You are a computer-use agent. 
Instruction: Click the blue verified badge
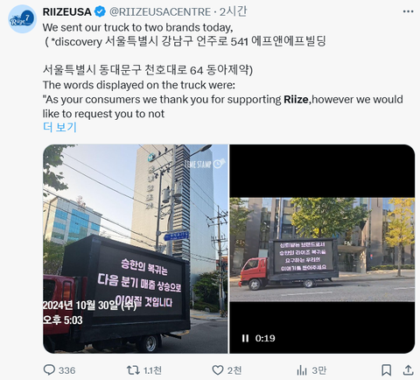click(x=100, y=11)
